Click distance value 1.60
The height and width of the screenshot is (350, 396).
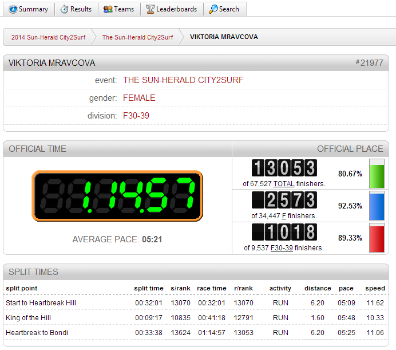(317, 318)
